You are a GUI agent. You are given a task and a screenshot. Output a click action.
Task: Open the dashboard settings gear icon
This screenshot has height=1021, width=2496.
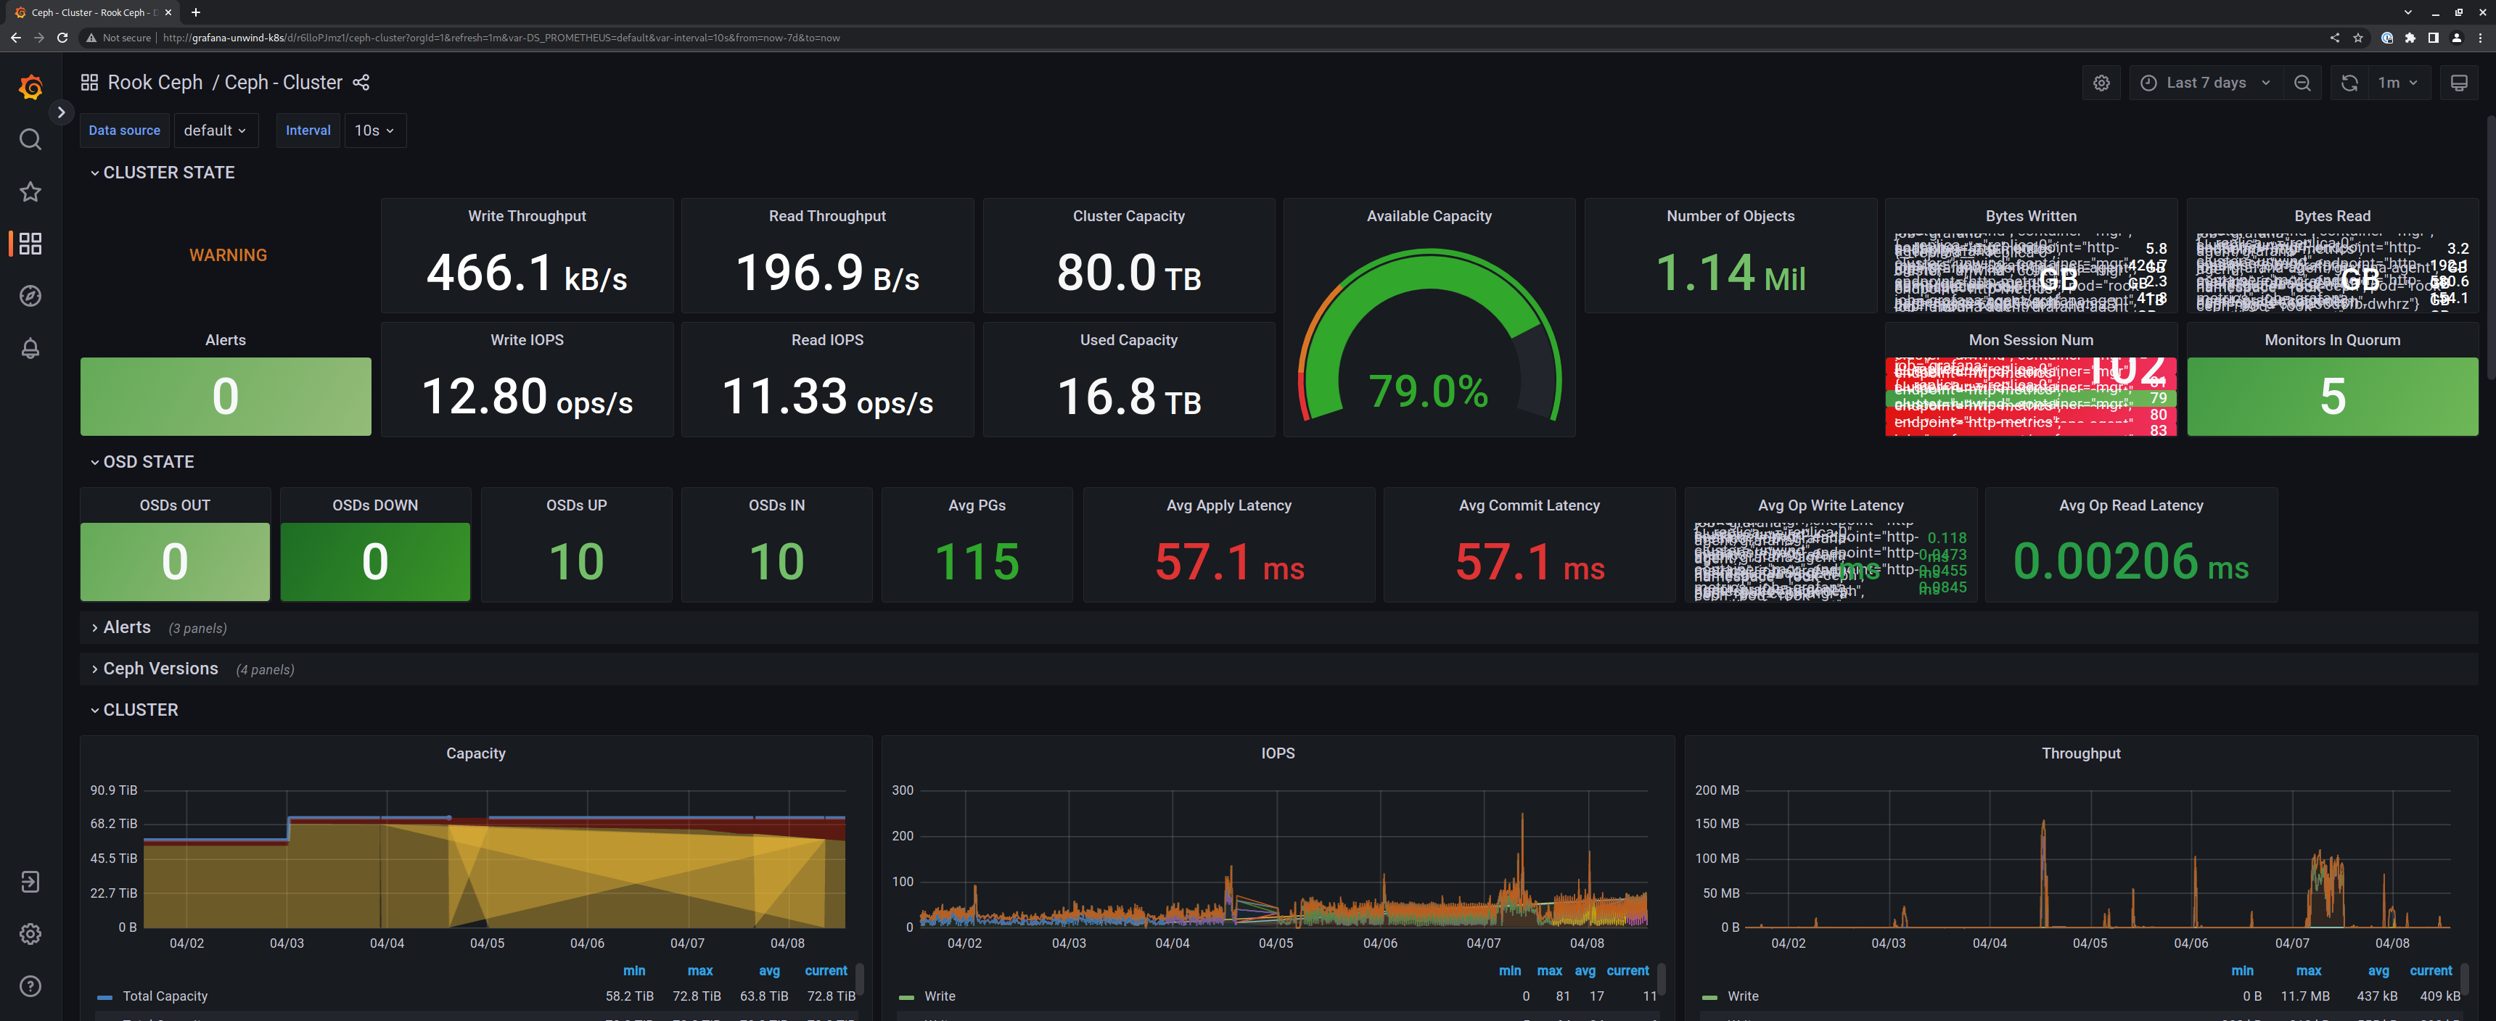pyautogui.click(x=2101, y=83)
